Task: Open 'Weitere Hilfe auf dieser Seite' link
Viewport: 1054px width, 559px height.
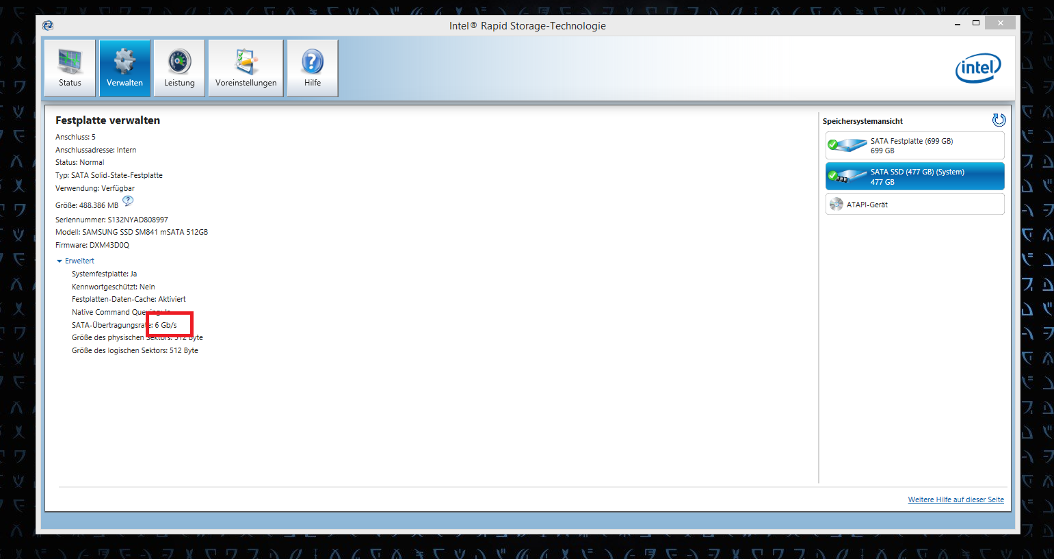Action: tap(956, 499)
